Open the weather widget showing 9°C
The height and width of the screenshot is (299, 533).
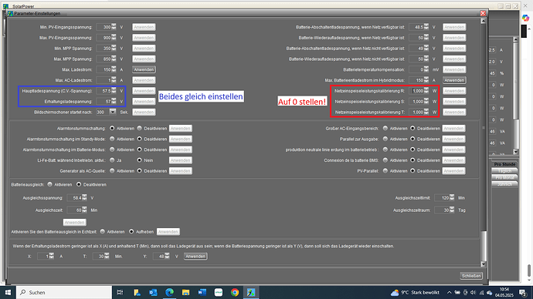(x=415, y=292)
